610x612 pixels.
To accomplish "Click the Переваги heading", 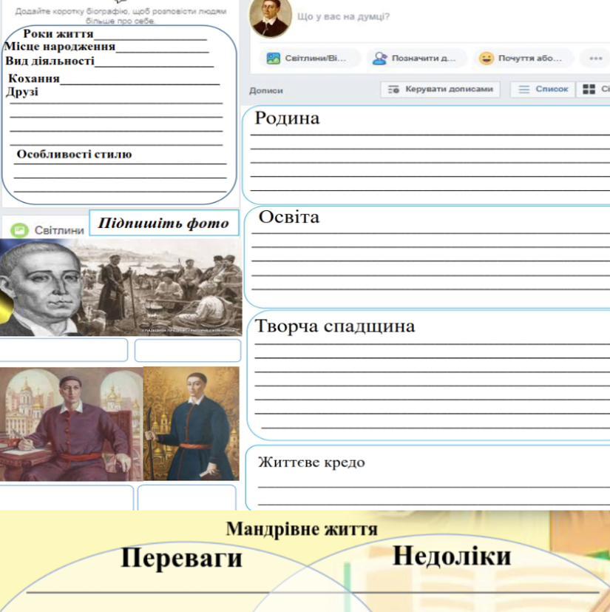I will (181, 559).
